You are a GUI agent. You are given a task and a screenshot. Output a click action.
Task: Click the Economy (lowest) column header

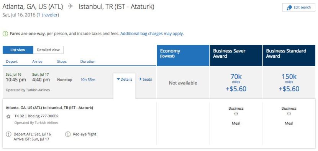[x=183, y=55]
